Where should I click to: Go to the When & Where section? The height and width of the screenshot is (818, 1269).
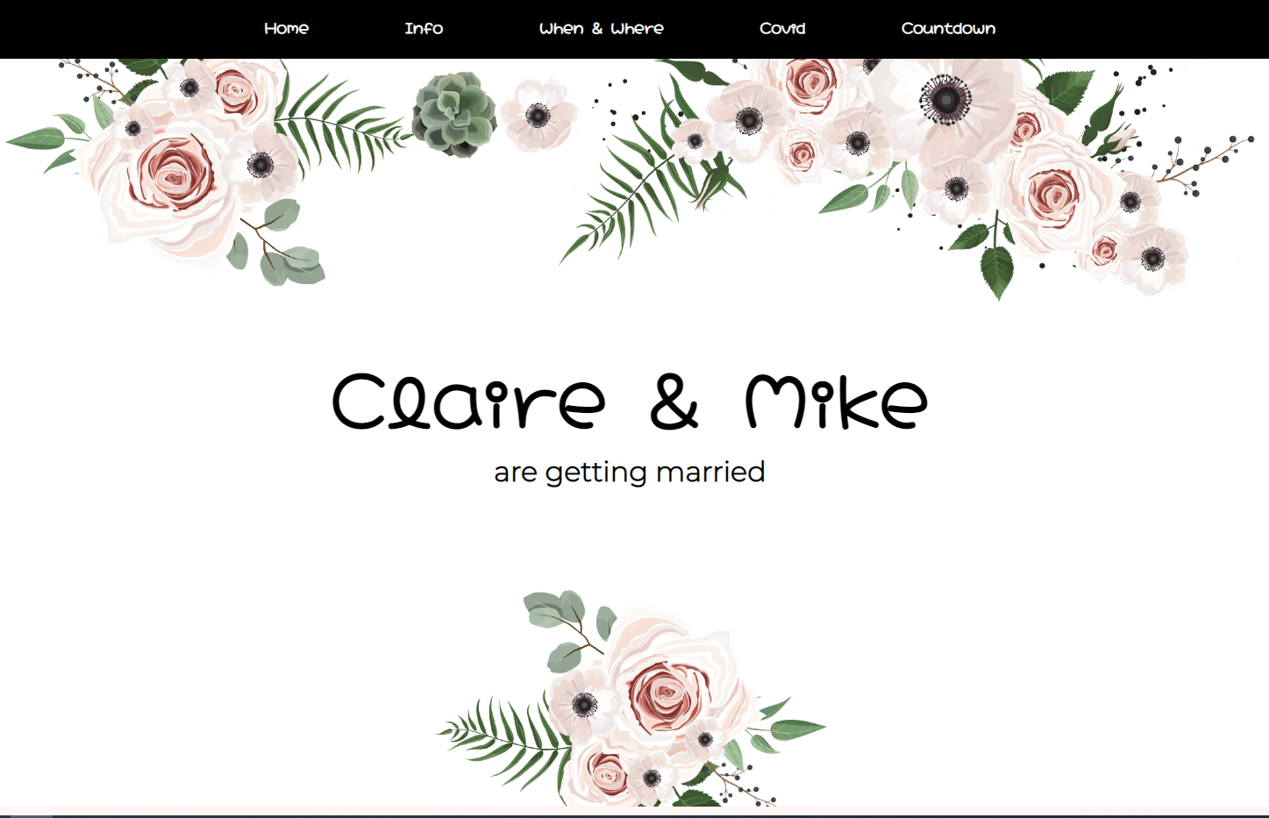601,28
